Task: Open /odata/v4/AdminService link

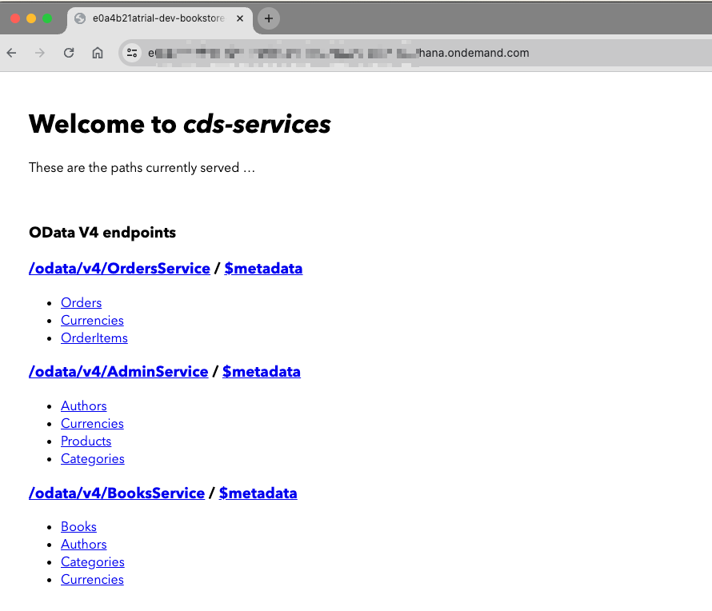Action: click(x=118, y=371)
